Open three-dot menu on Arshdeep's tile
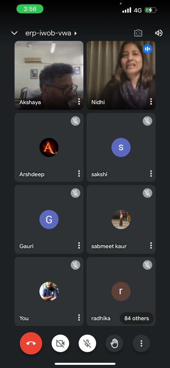170x368 pixels. 79,174
